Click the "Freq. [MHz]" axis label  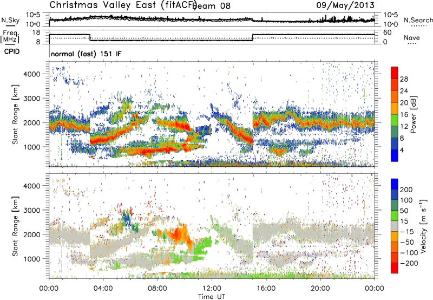[10, 37]
